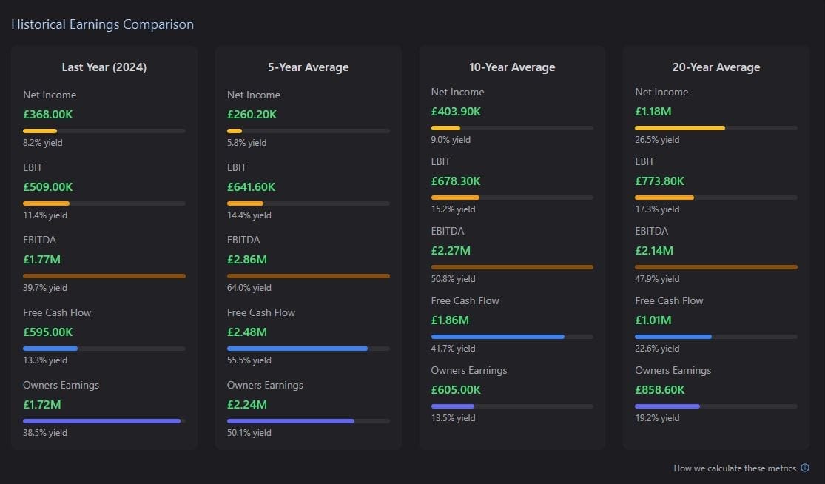Click the 5-Year EBIT yield bar
825x484 pixels.
(x=309, y=204)
